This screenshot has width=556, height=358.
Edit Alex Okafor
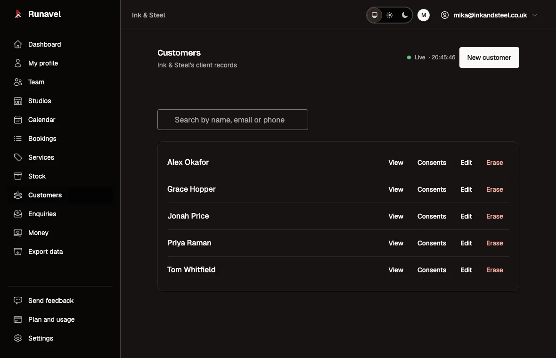tap(466, 163)
